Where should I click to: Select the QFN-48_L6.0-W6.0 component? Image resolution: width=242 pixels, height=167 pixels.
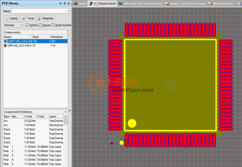pos(35,45)
